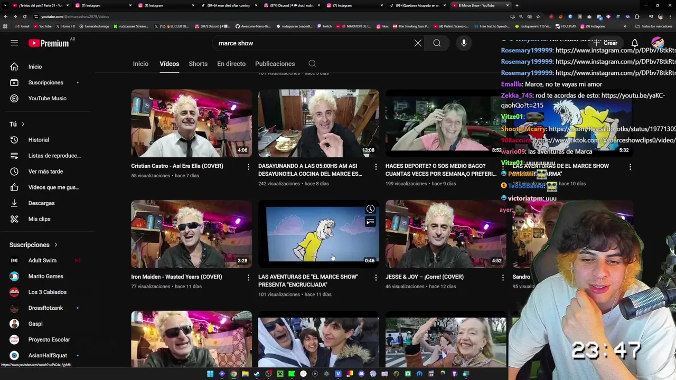Open new browser tab
The height and width of the screenshot is (380, 676).
pyautogui.click(x=517, y=5)
